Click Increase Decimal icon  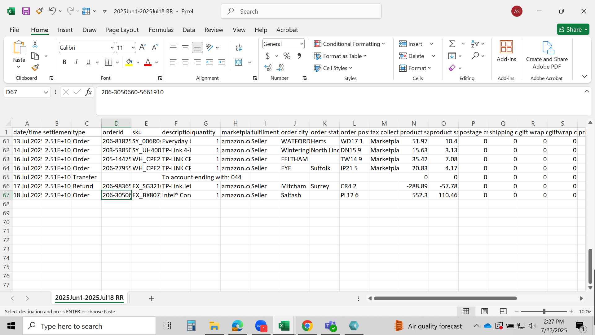(x=268, y=68)
